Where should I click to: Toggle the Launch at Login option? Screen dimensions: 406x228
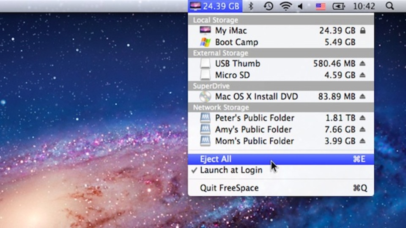281,170
